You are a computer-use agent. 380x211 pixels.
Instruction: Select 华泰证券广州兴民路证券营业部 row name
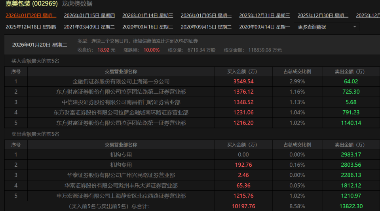pos(121,175)
